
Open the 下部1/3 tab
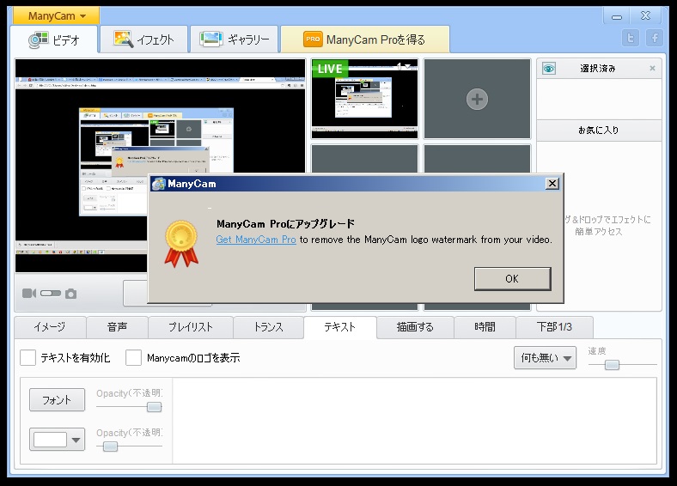pos(554,327)
